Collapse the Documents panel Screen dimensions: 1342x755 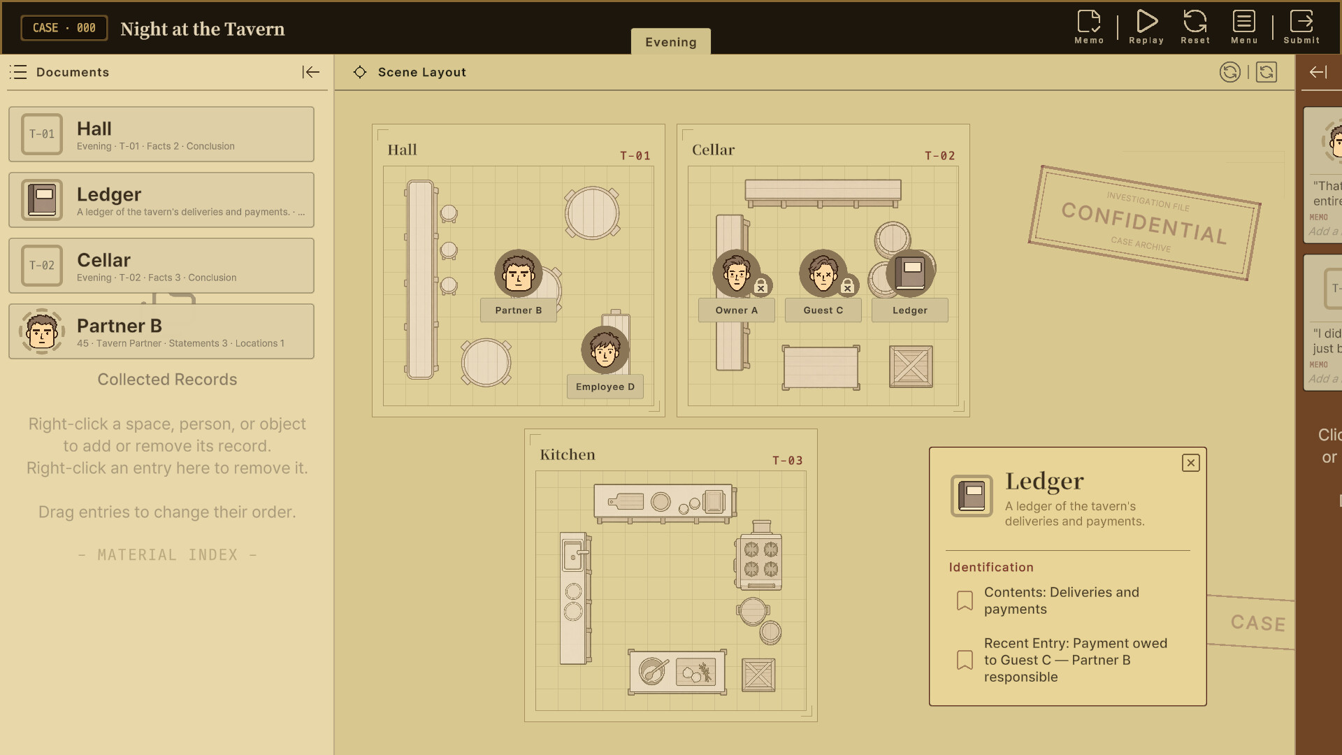[x=311, y=72]
